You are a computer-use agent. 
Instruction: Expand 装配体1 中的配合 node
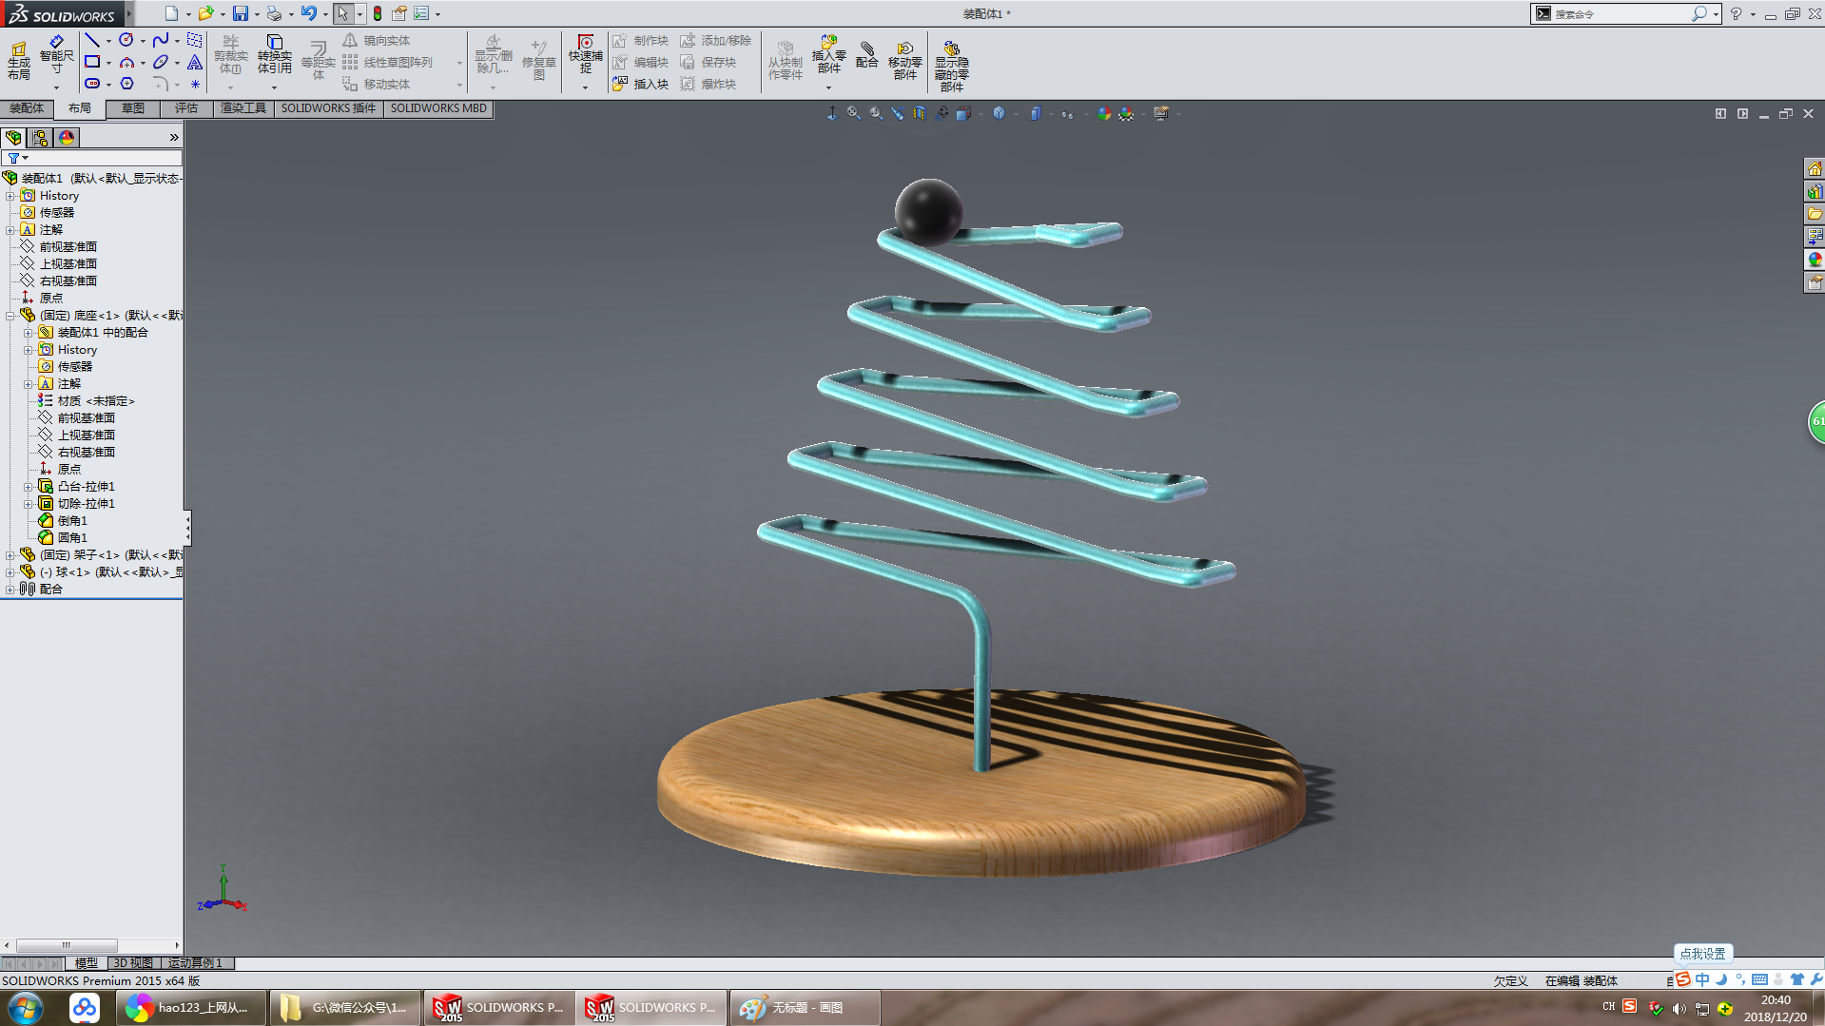(28, 333)
